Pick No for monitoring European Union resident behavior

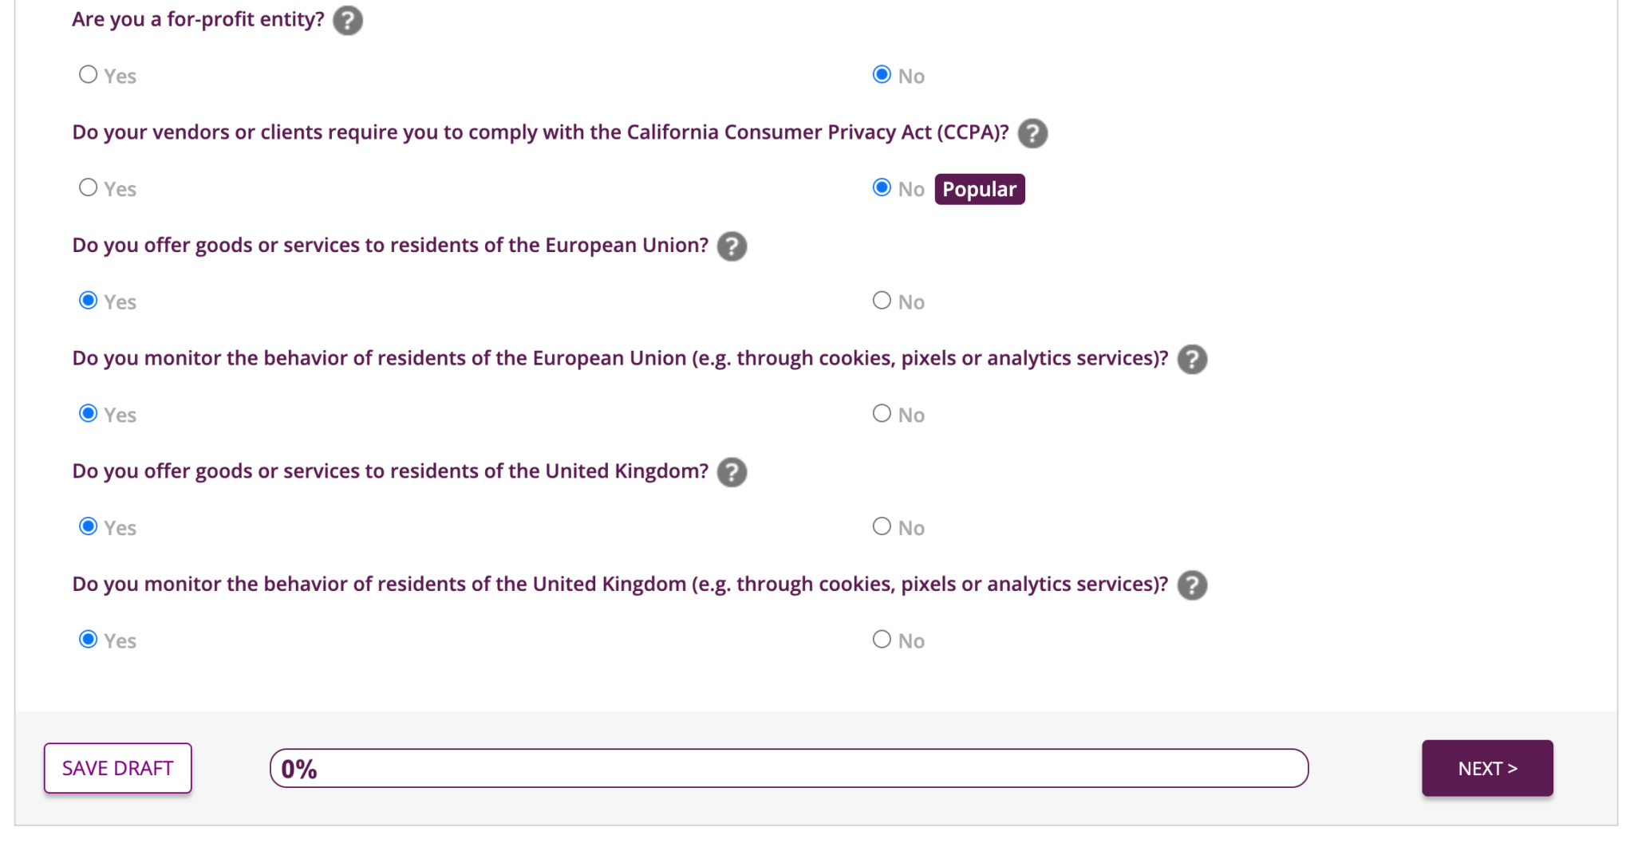click(x=882, y=414)
